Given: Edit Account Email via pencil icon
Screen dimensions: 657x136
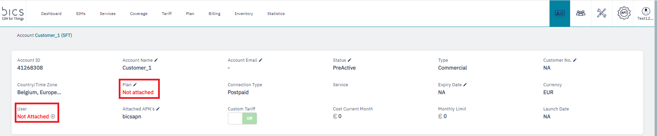Looking at the screenshot, I should (x=260, y=60).
